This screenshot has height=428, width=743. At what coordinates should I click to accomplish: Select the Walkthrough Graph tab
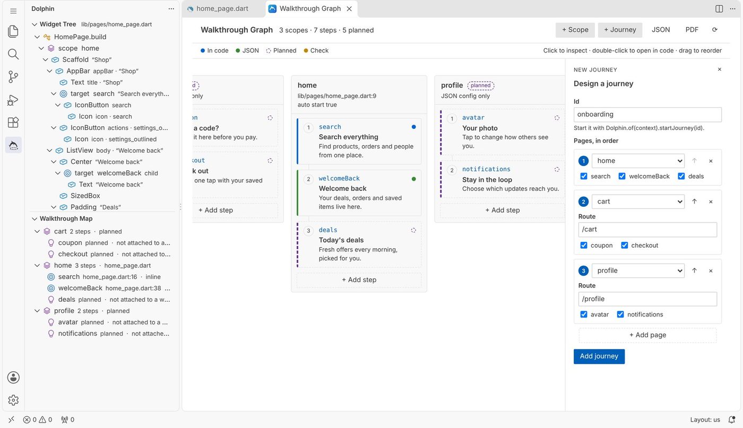point(310,8)
